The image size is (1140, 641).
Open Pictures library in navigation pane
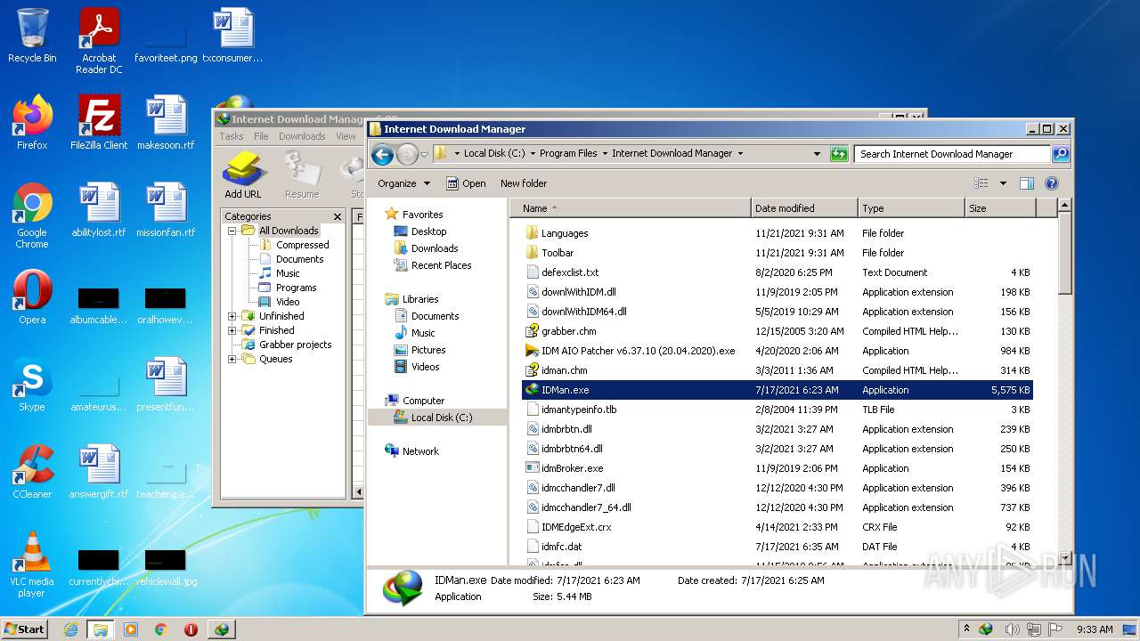428,350
